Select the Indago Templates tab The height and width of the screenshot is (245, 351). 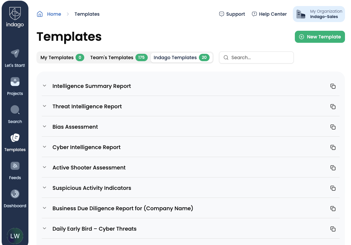(x=182, y=57)
